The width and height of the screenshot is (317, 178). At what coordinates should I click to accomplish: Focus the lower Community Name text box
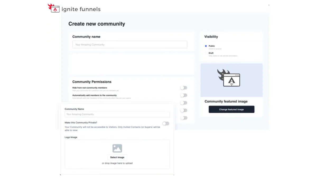coord(117,114)
